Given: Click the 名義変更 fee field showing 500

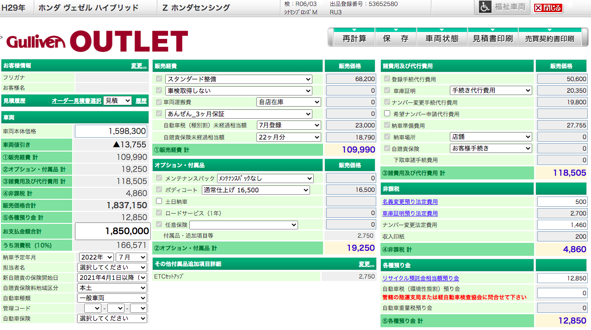Looking at the screenshot, I should click(562, 202).
